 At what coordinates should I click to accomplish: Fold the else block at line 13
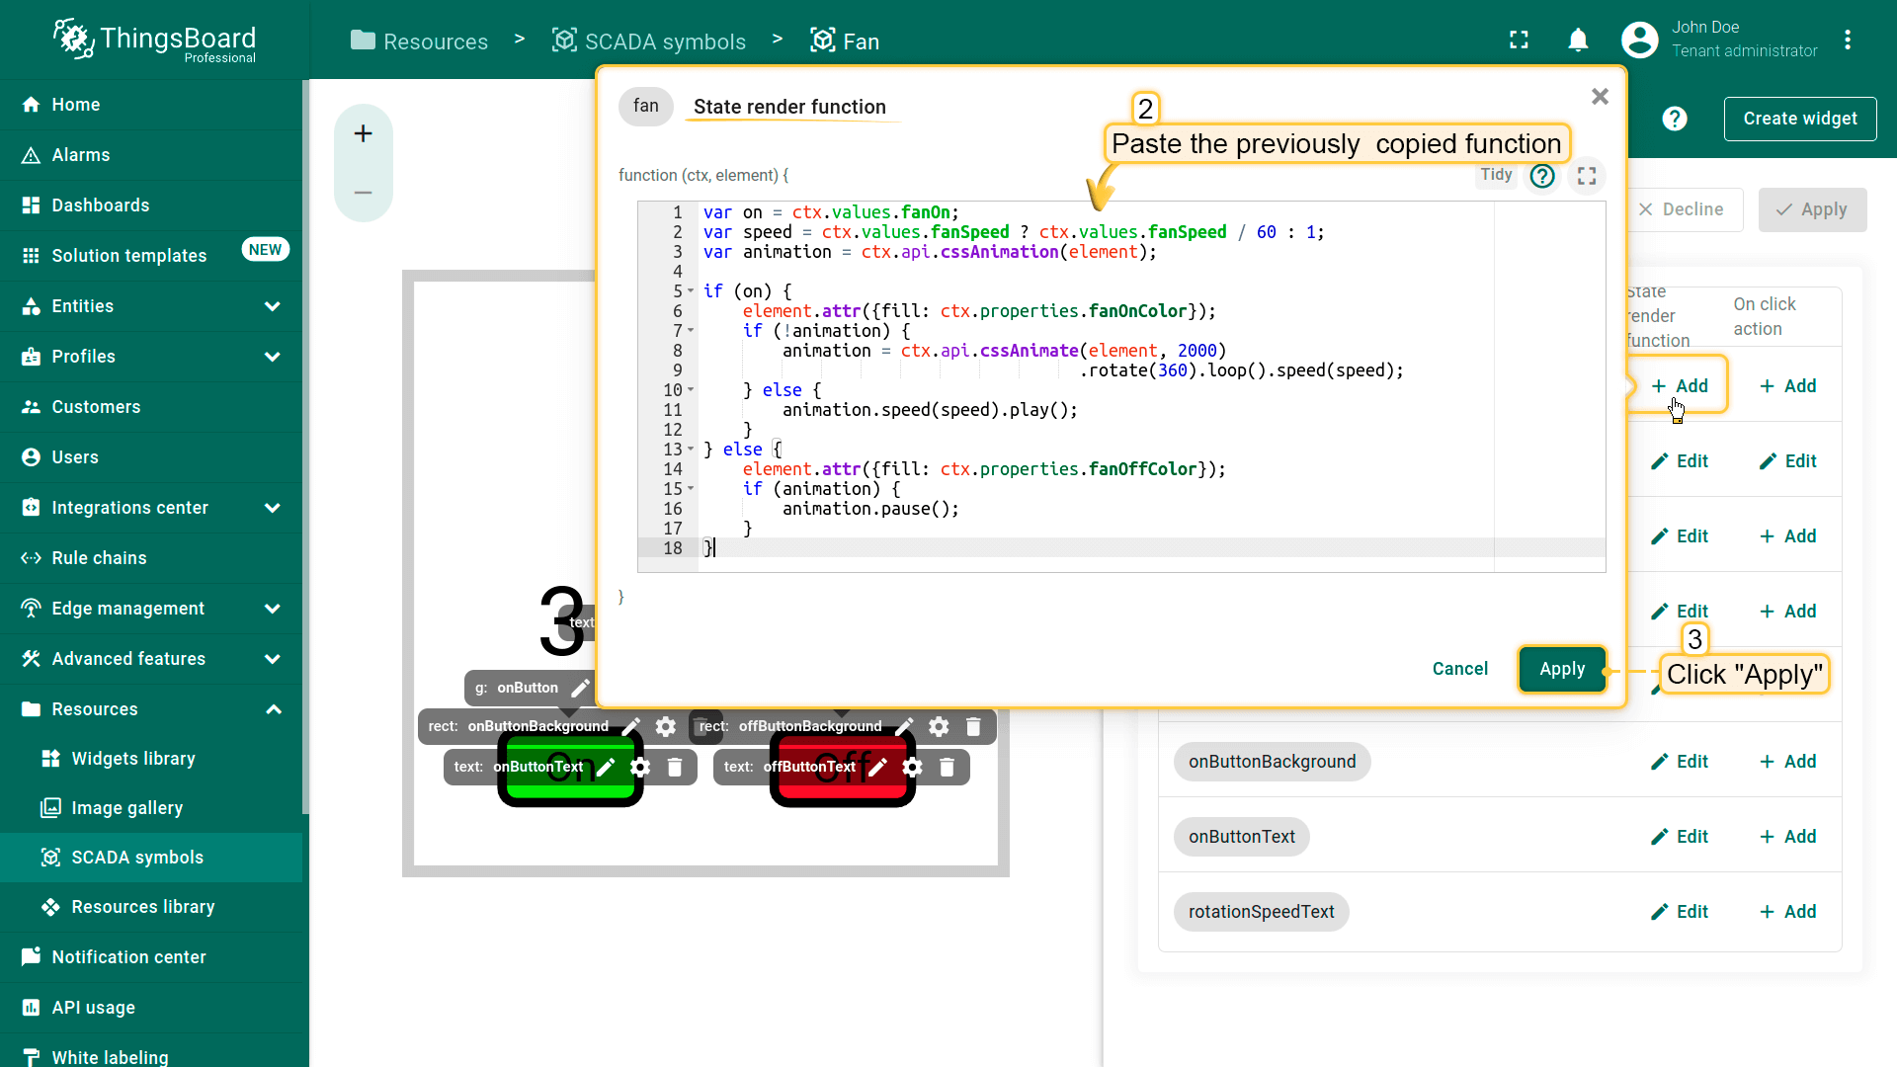691,450
